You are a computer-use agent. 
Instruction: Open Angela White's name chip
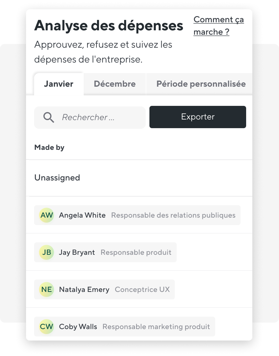[x=137, y=215]
